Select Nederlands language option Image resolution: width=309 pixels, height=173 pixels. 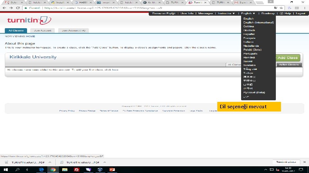click(x=251, y=46)
